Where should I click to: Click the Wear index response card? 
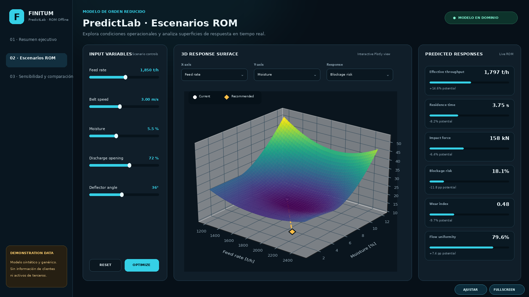click(469, 213)
